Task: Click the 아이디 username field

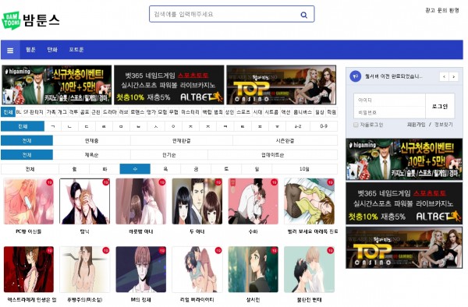Action: (x=389, y=101)
